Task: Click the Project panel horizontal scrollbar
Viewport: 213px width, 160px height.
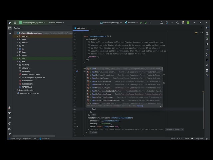Action: click(34, 136)
